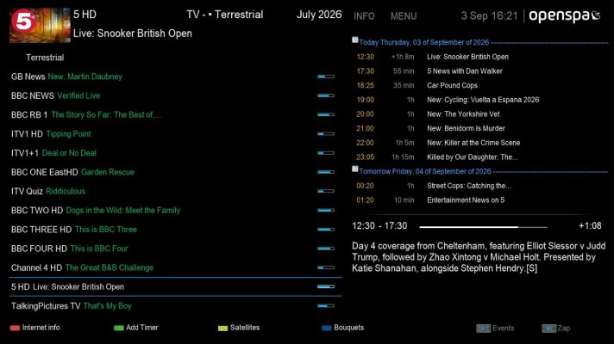Select the BBC FOUR HD channel row
The image size is (614, 344).
175,249
